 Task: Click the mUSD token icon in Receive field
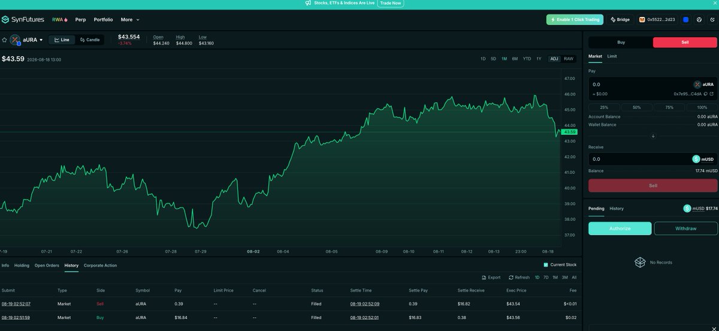pyautogui.click(x=696, y=159)
